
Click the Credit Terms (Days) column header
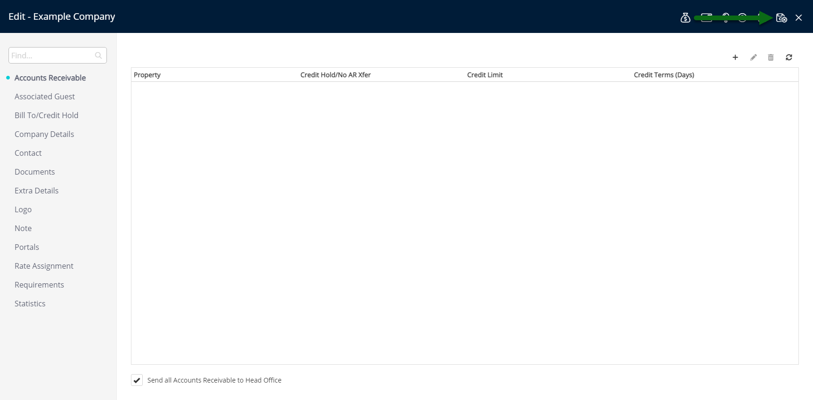pos(664,75)
